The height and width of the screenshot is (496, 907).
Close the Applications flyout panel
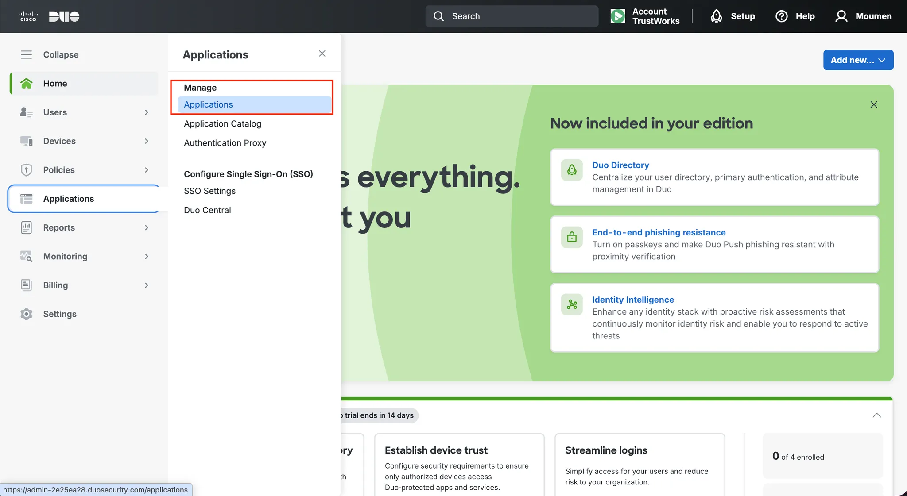point(322,54)
